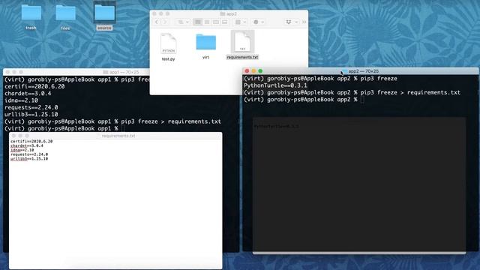This screenshot has width=480, height=270.
Task: Open the files folder on the desktop
Action: point(65,13)
